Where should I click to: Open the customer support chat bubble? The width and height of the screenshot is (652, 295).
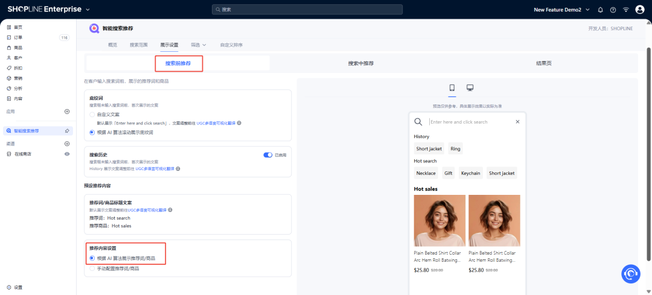631,274
